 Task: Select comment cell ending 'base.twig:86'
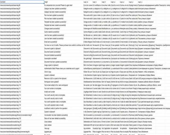tap(22, 5)
